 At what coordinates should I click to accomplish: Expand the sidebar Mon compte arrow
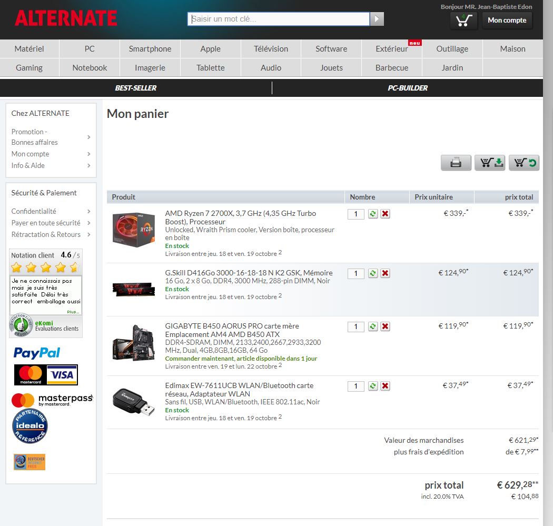(x=89, y=154)
